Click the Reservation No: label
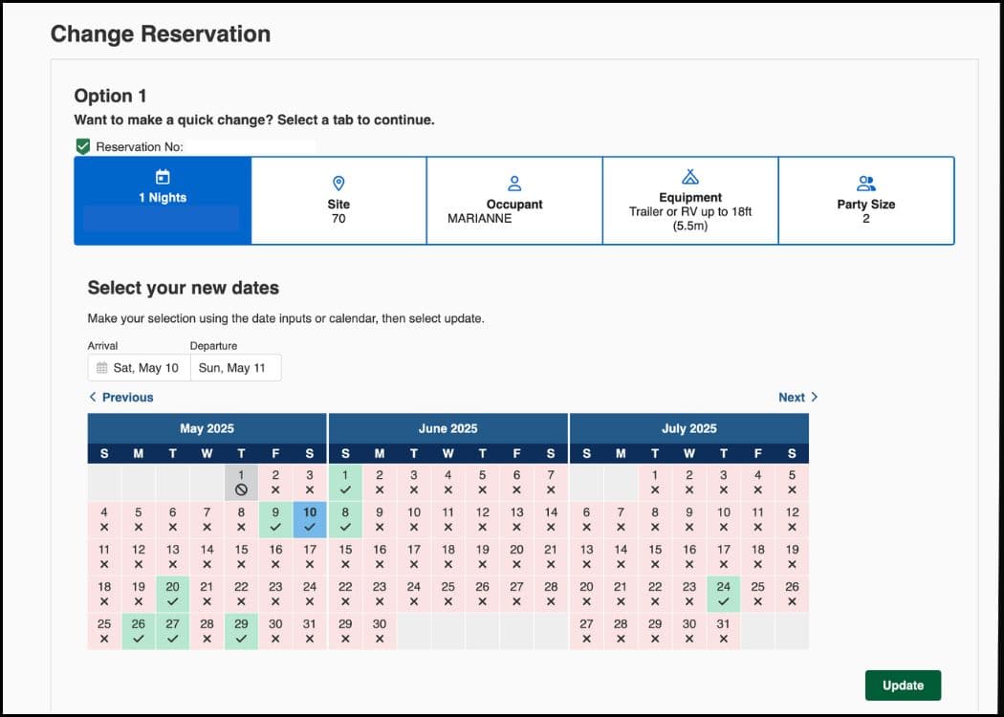The width and height of the screenshot is (1004, 717). coord(140,147)
